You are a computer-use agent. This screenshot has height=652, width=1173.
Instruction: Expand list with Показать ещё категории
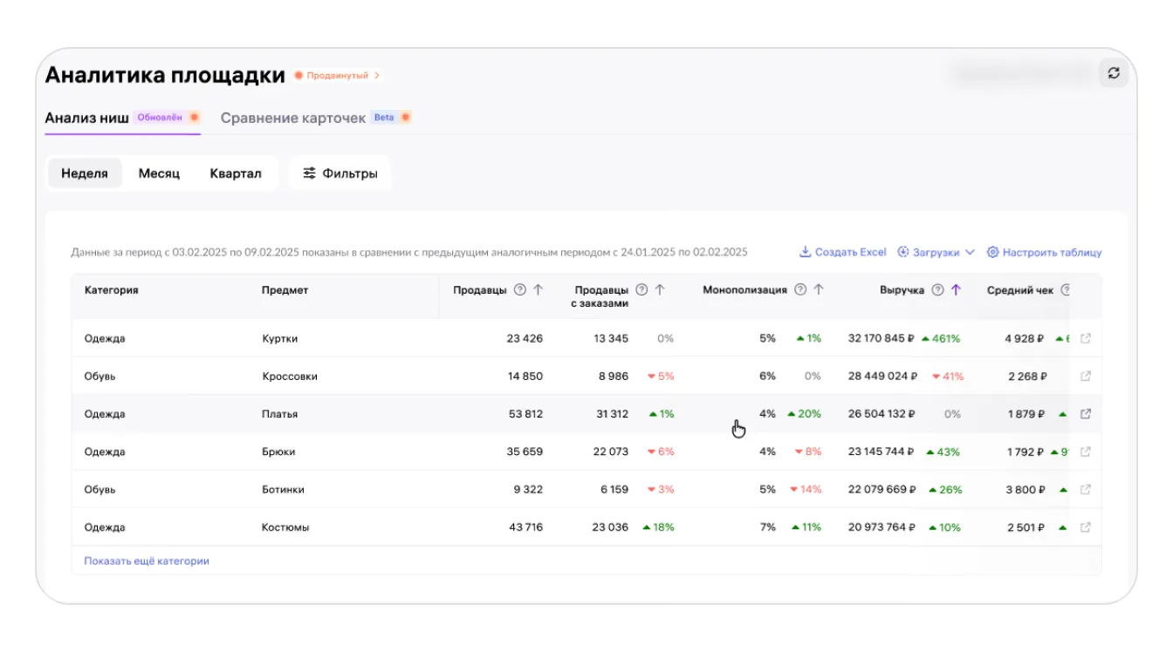pyautogui.click(x=147, y=561)
